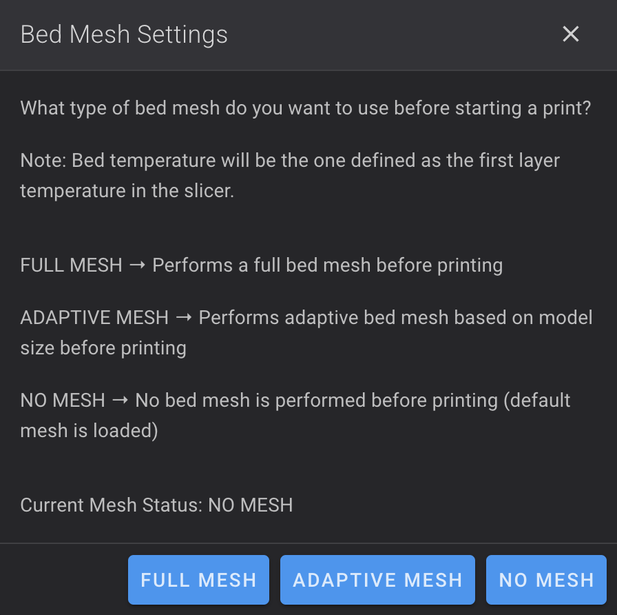The image size is (617, 615).
Task: Select the ADAPTIVE MESH button
Action: 377,580
